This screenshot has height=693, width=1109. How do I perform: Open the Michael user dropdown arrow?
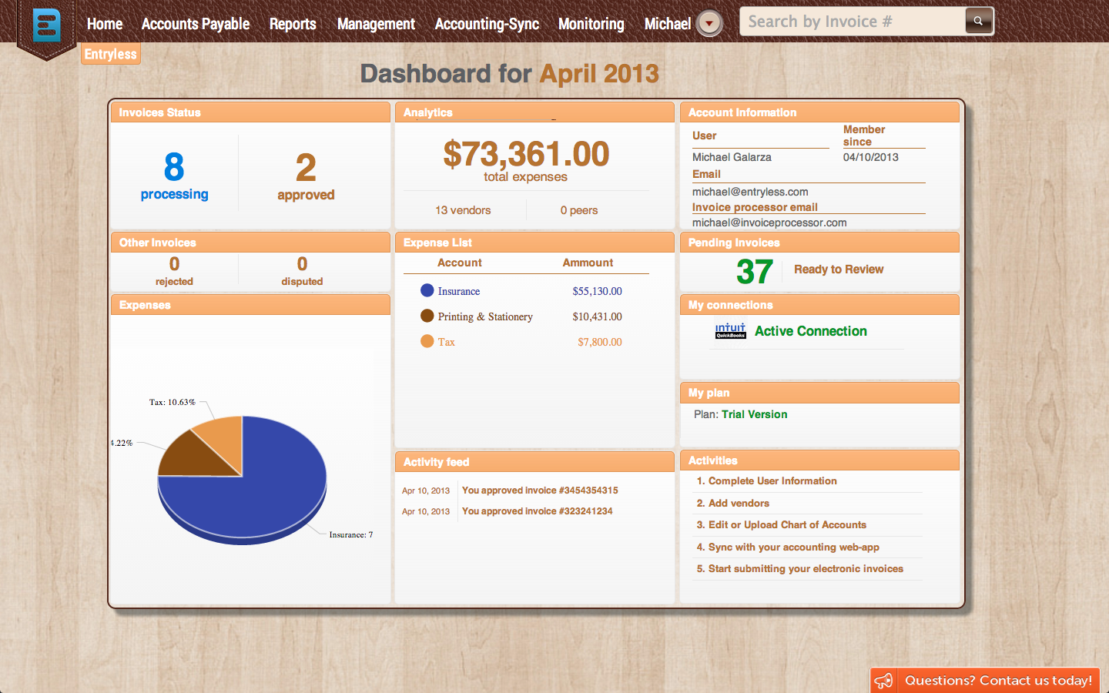(709, 23)
